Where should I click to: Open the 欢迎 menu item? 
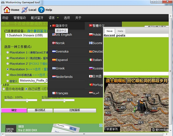click(5, 18)
